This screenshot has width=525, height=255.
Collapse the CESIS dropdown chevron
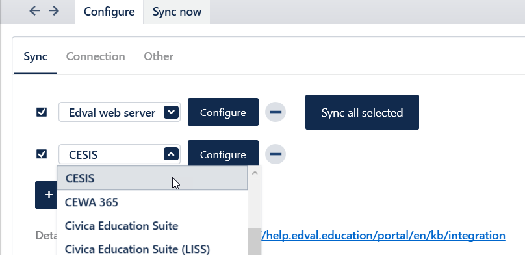pyautogui.click(x=171, y=154)
